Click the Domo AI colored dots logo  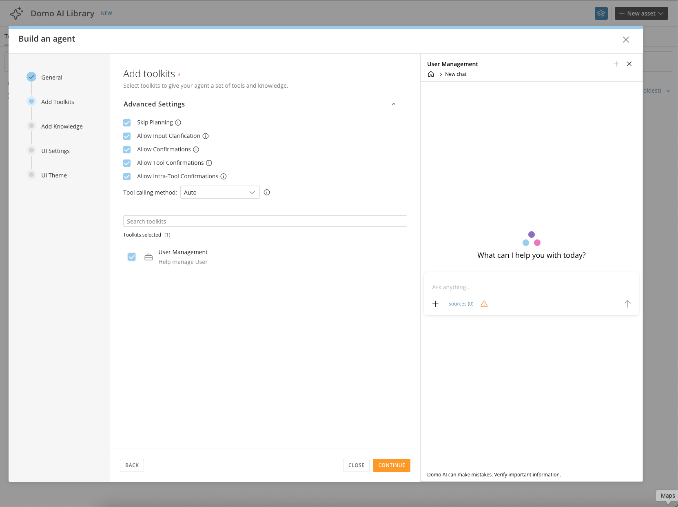tap(532, 239)
